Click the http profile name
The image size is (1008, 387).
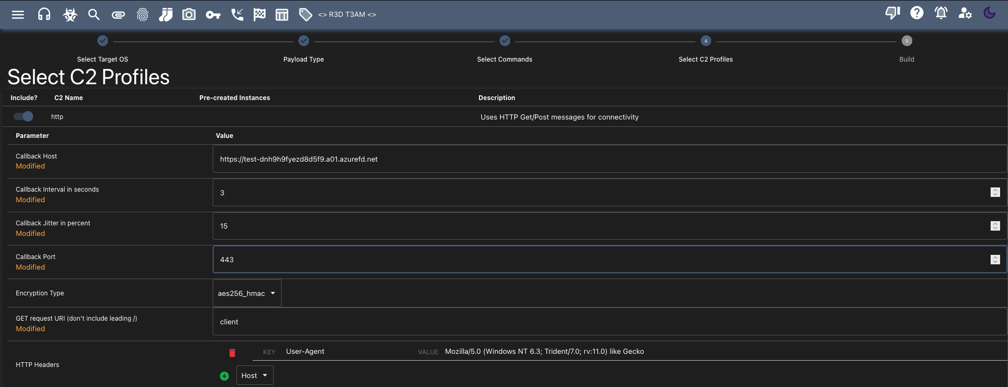tap(57, 117)
